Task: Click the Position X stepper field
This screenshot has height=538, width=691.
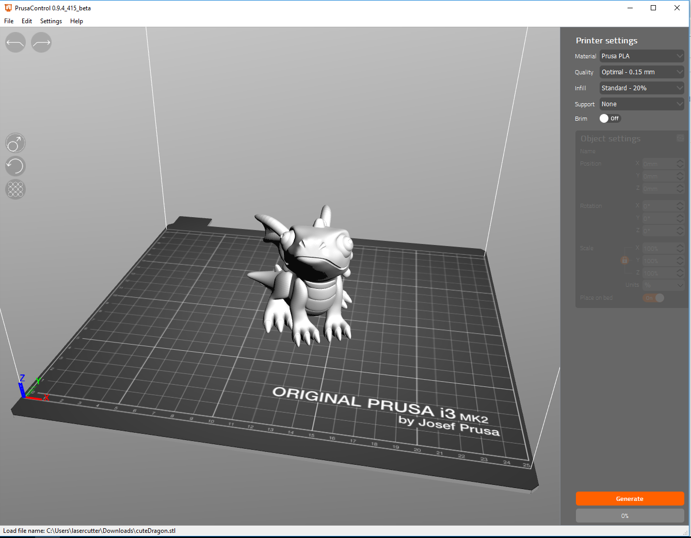Action: click(x=663, y=164)
